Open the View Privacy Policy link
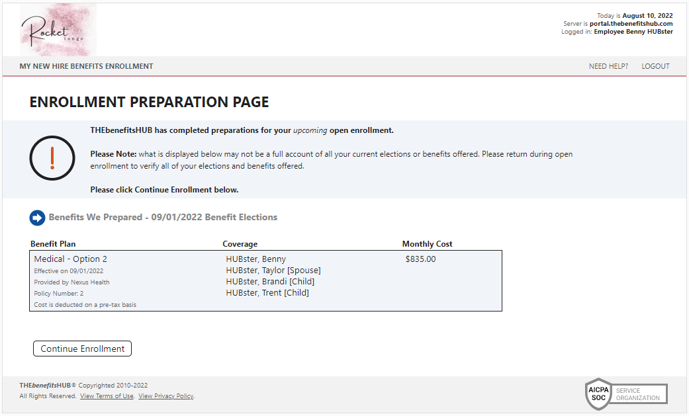Viewport: 689px width, 416px height. pos(165,396)
